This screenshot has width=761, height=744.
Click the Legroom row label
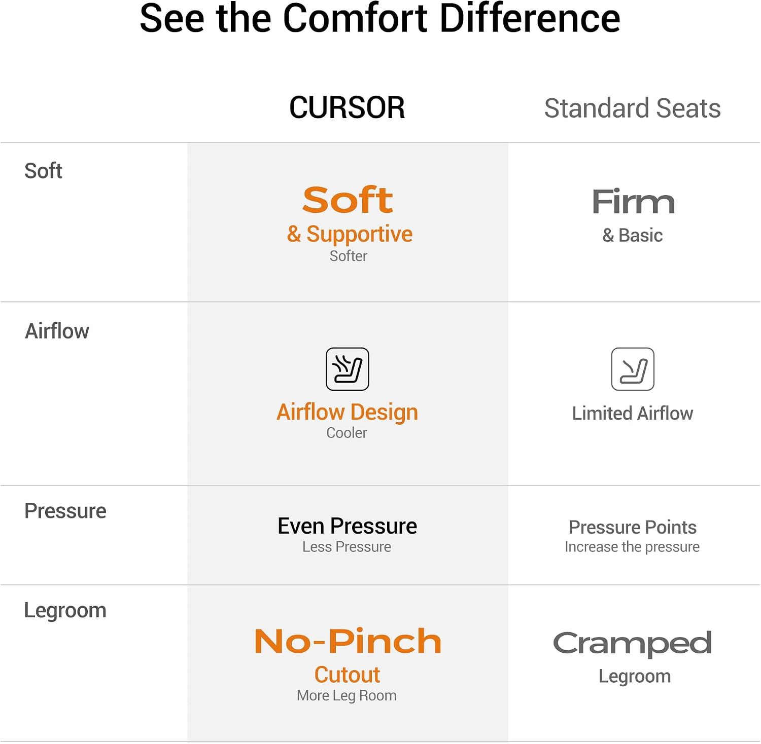65,611
